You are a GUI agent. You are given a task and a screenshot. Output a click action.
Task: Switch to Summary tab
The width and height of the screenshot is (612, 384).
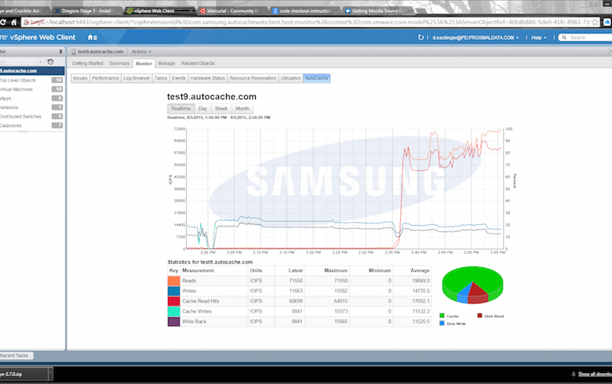(119, 63)
